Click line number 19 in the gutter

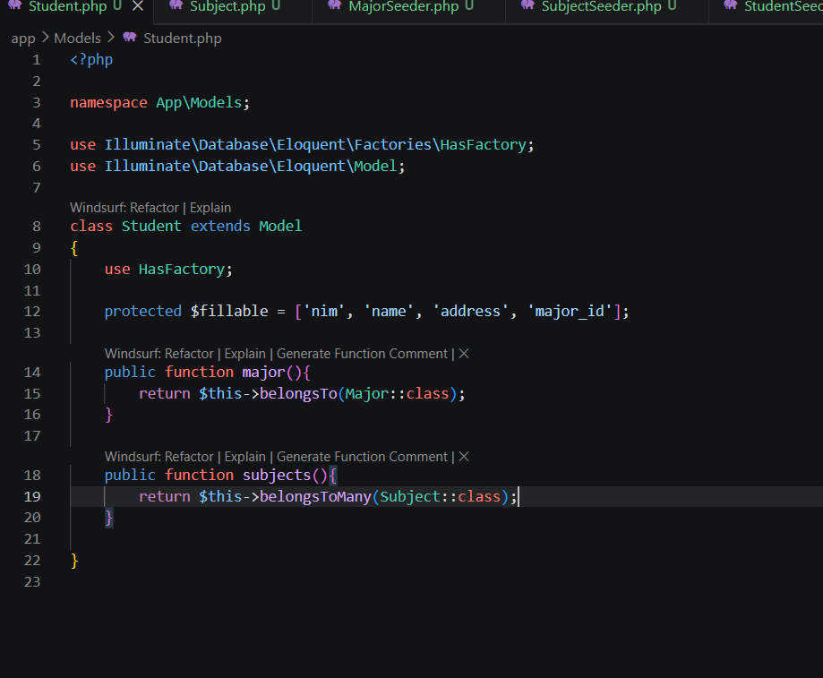32,496
